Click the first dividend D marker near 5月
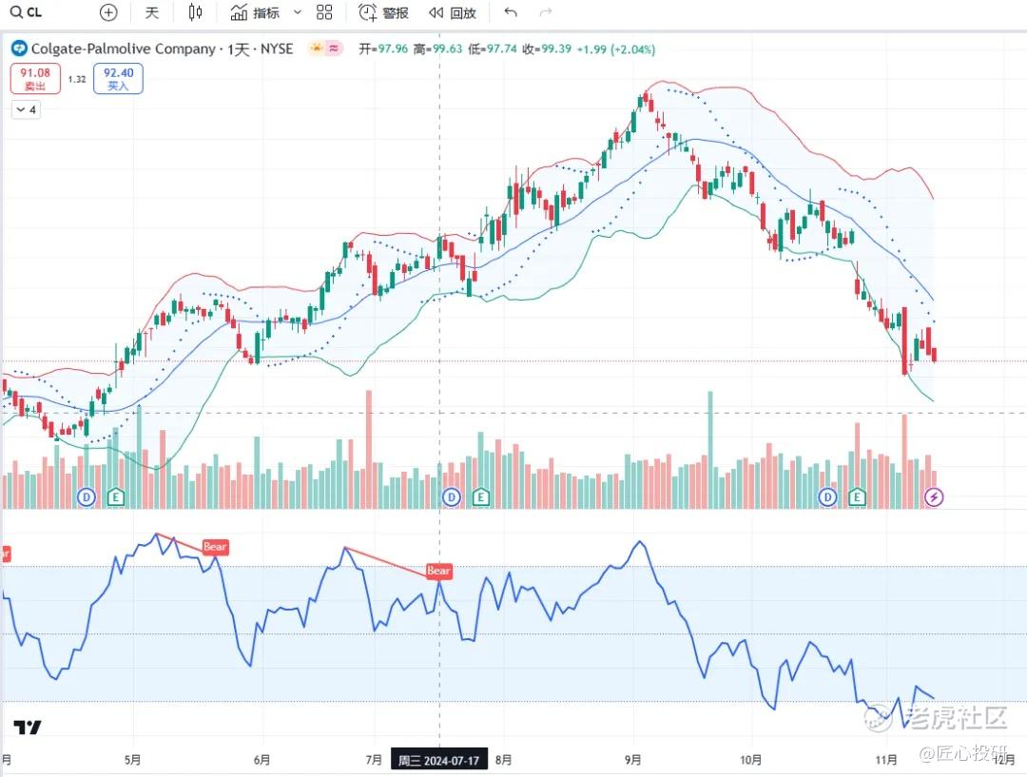1027x777 pixels. [87, 496]
